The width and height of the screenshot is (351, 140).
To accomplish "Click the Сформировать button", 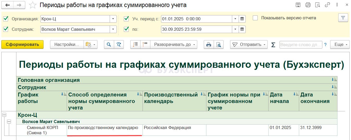I will click(x=22, y=45).
